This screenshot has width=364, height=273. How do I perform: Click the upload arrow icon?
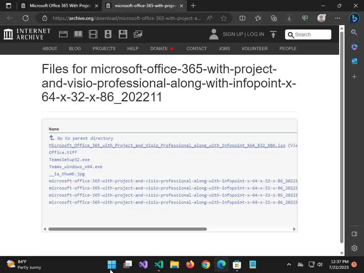273,34
